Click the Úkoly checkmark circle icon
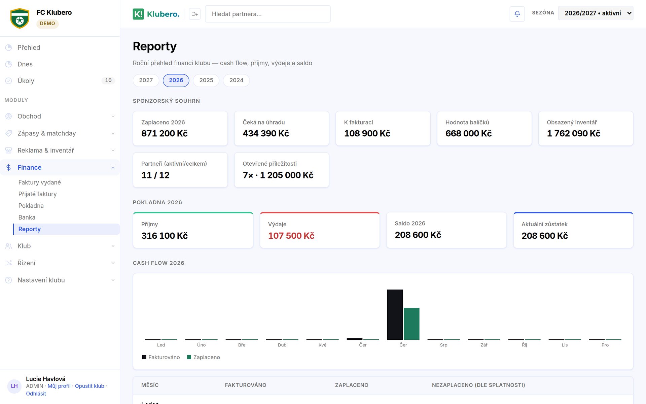Image resolution: width=646 pixels, height=404 pixels. click(9, 81)
